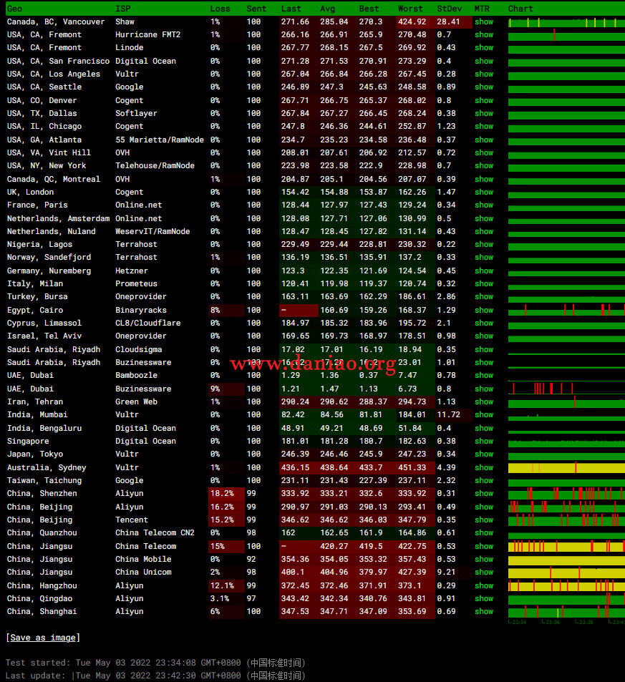Image resolution: width=625 pixels, height=682 pixels.
Task: Click show for USA, CA, Los Angeles
Action: click(484, 74)
